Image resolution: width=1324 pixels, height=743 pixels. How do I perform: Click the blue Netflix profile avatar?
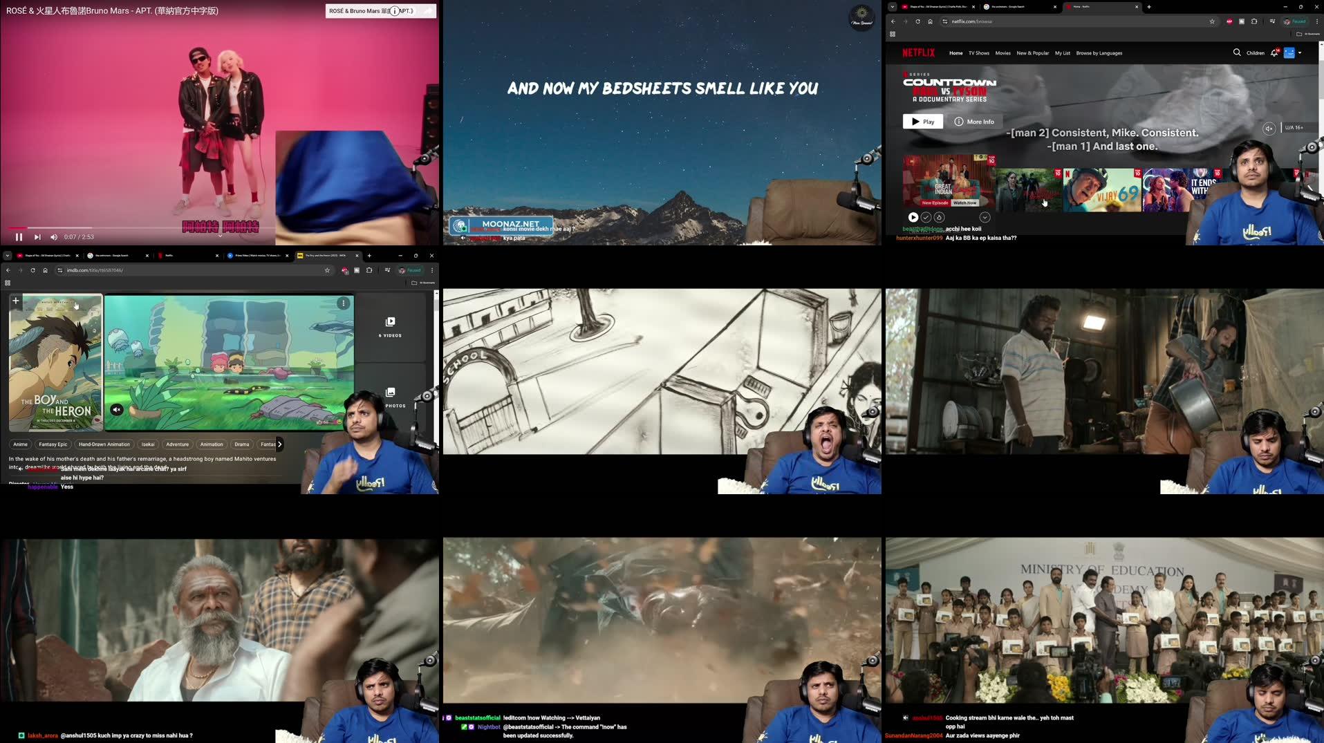(1289, 53)
